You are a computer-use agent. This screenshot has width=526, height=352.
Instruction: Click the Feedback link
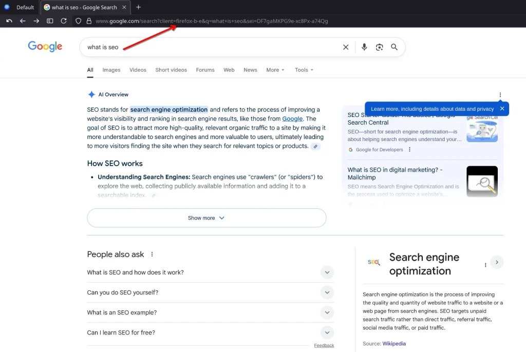pos(324,345)
